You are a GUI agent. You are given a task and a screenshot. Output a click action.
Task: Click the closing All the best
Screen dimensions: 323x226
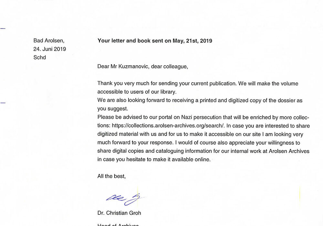point(111,176)
